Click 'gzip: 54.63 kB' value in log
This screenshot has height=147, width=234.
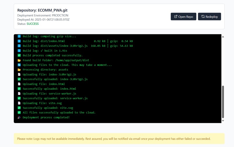[121, 46]
